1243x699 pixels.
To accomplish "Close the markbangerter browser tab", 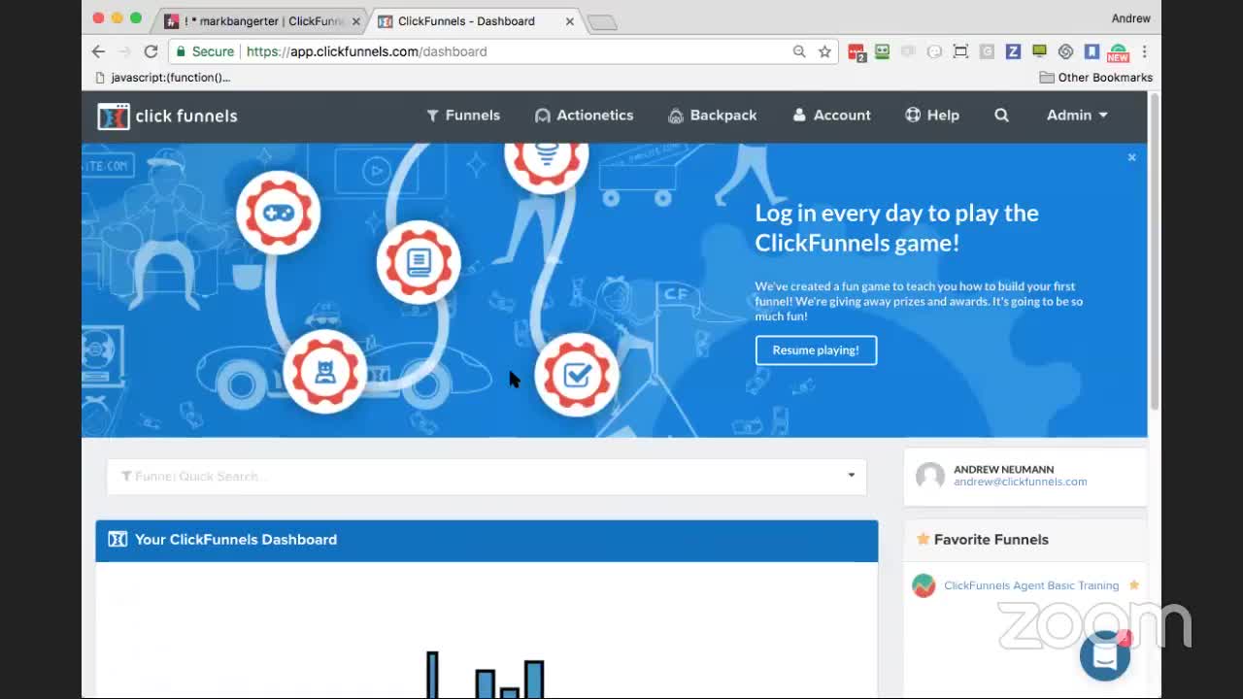I will 356,21.
